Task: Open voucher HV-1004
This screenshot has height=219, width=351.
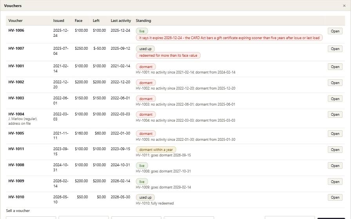Action: (335, 115)
